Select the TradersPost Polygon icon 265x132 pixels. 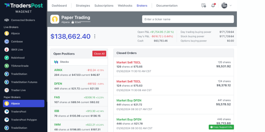tap(7, 120)
